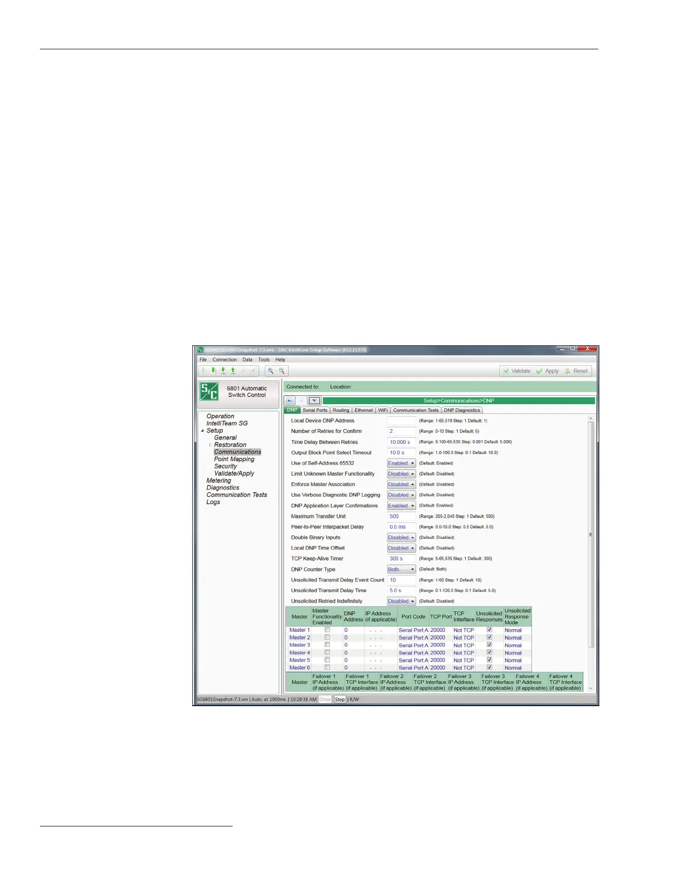
Task: Enable Master Functionality for Master 4
Action: [x=327, y=652]
